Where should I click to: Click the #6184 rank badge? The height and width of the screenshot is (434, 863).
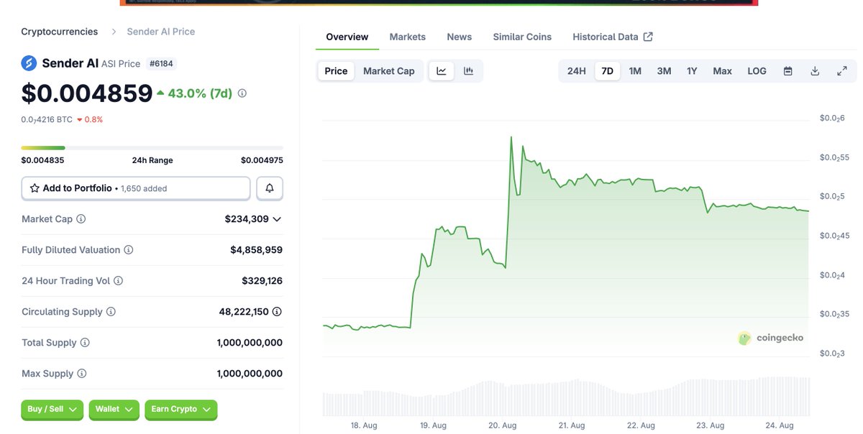click(162, 63)
